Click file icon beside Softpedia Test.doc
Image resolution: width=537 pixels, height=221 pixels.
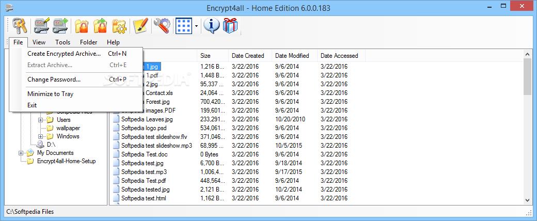pyautogui.click(x=116, y=154)
